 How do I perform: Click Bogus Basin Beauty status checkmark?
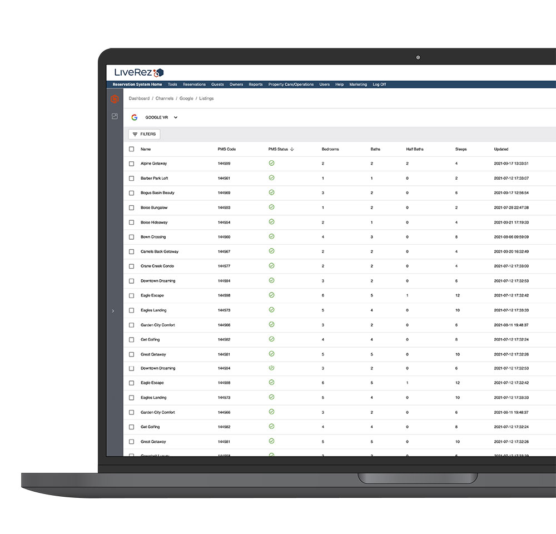tap(272, 192)
